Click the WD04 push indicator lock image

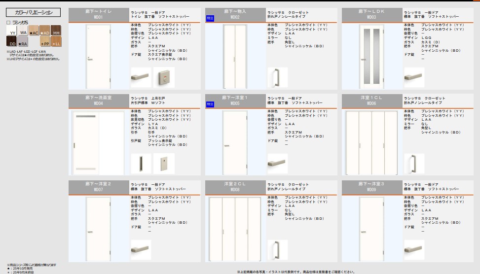pyautogui.click(x=163, y=164)
